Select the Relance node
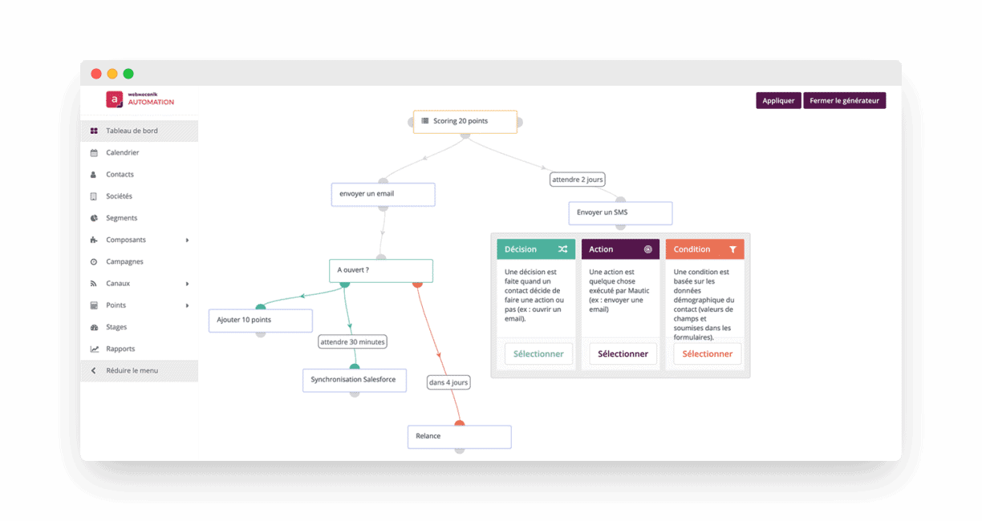982x521 pixels. click(x=460, y=437)
